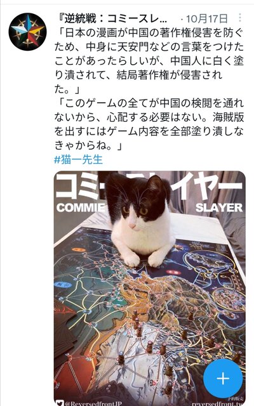
Task: Click the SLAYER title text on image
Action: 219,207
